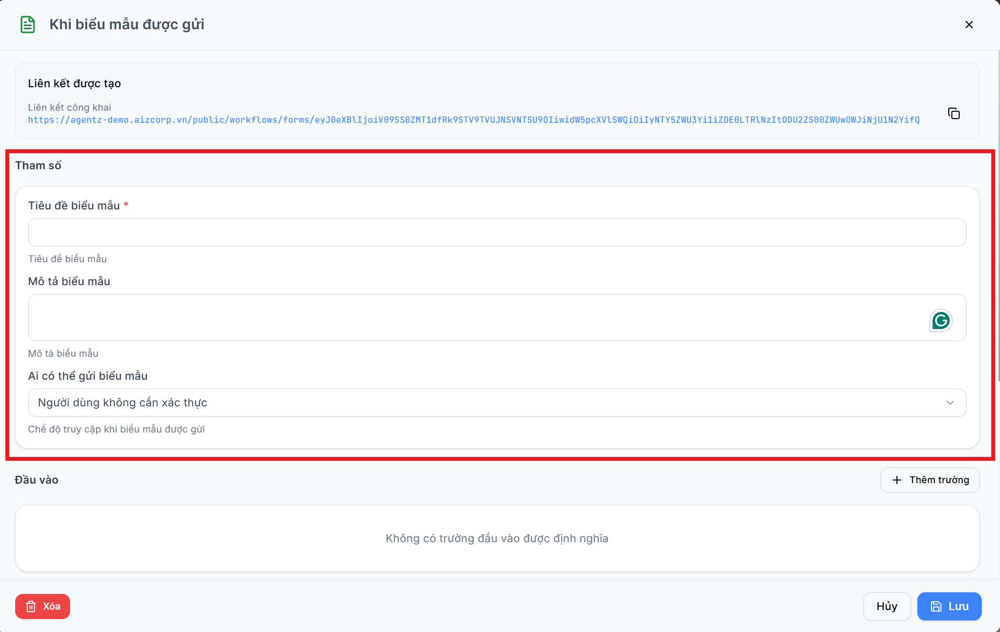Add a new field with Thêm trường
1000x632 pixels.
click(929, 480)
